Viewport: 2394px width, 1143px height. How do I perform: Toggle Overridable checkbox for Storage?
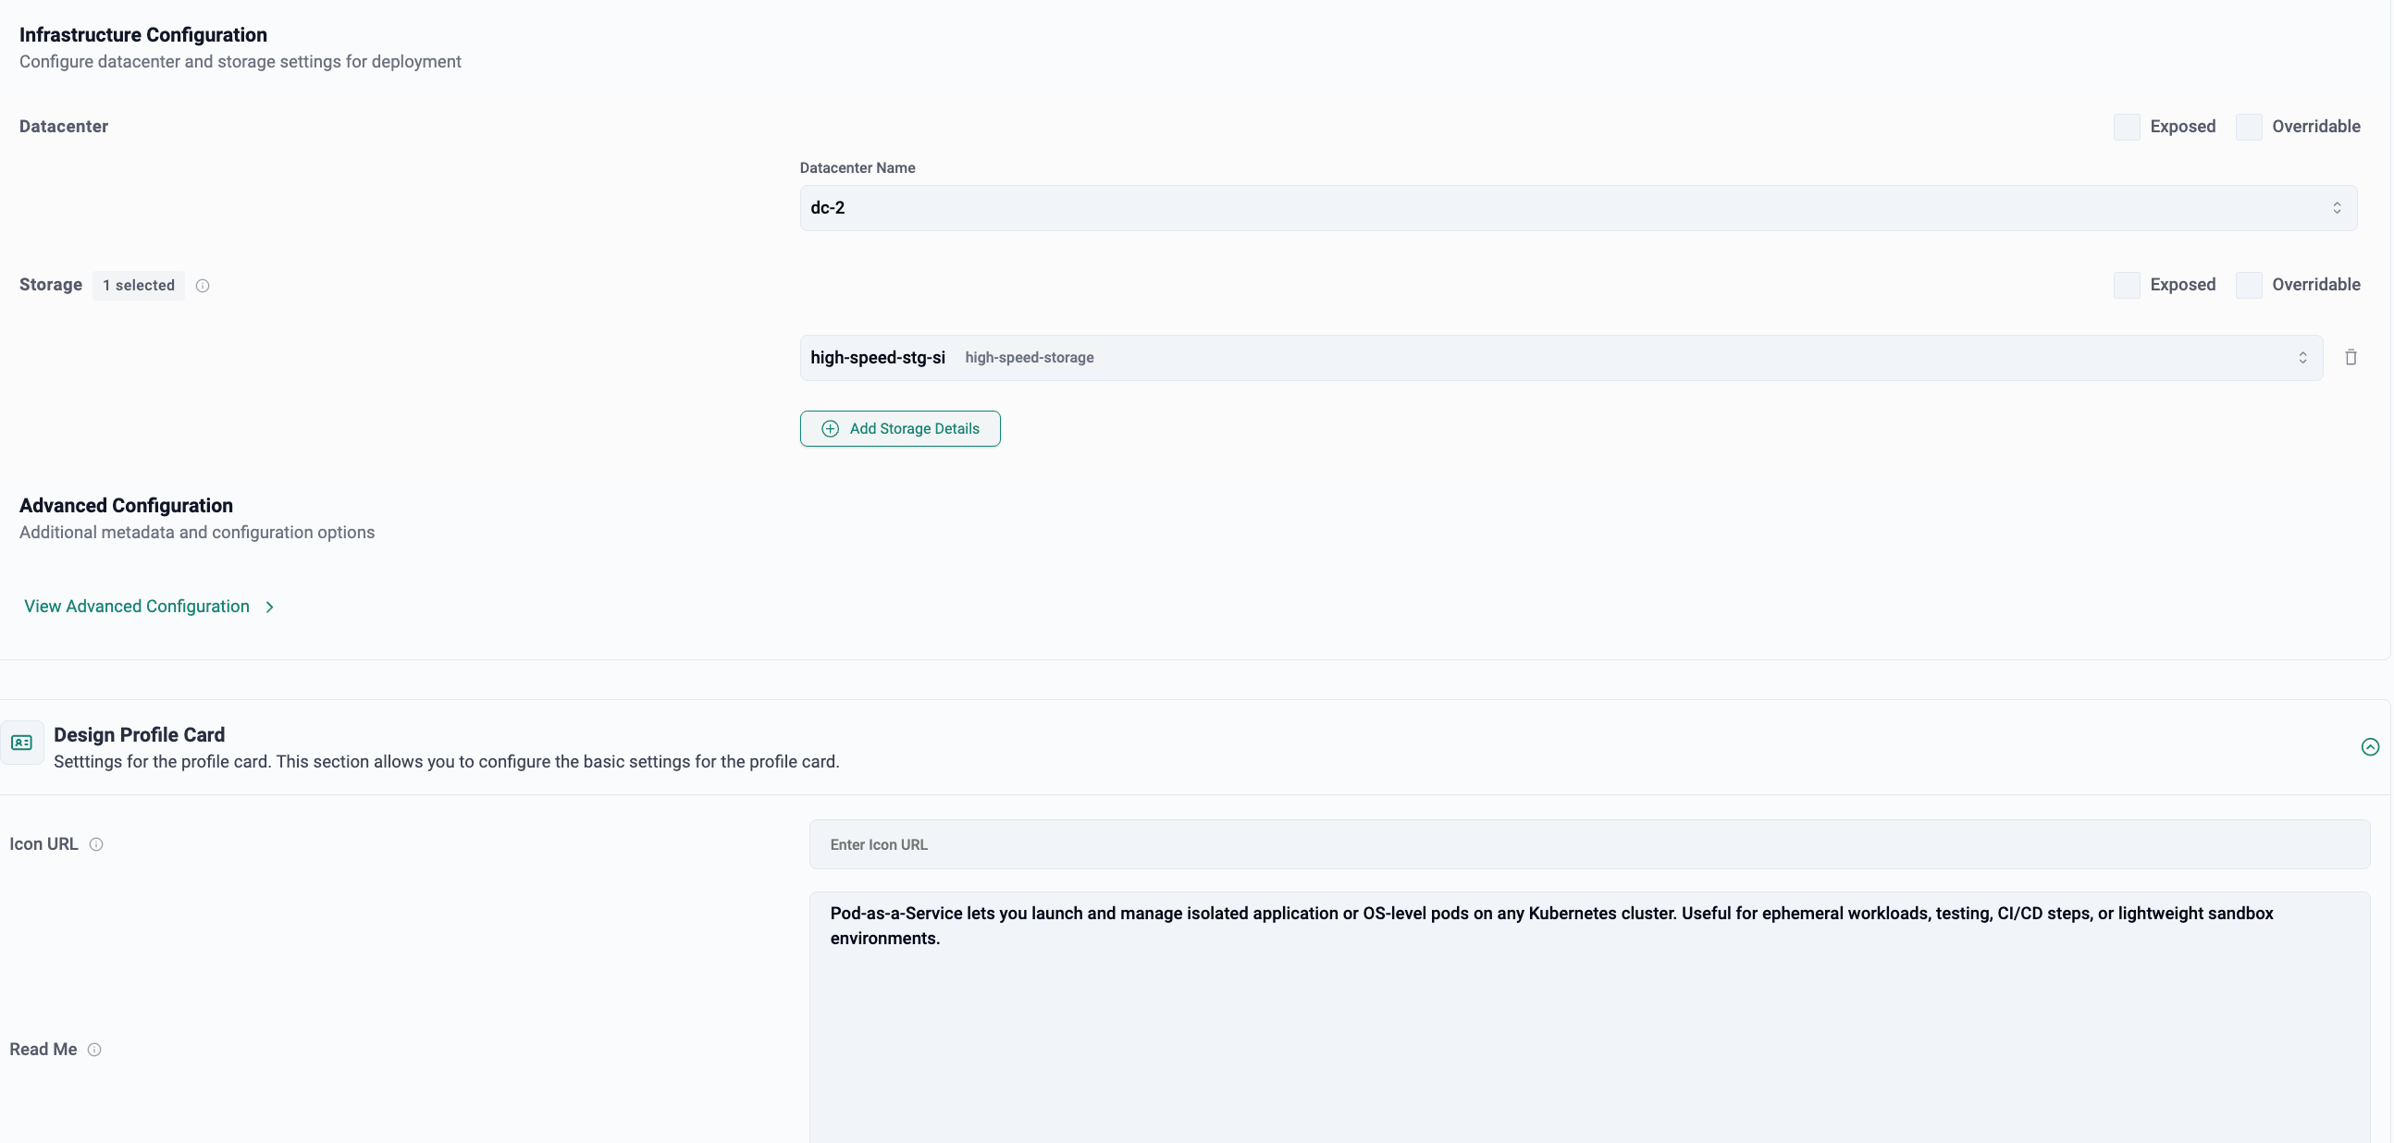point(2248,285)
